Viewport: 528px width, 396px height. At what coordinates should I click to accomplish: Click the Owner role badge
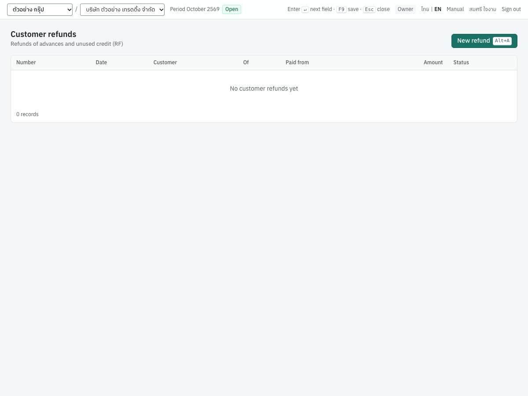click(x=405, y=9)
